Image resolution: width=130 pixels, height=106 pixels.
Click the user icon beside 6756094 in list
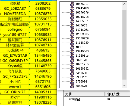click(72, 81)
